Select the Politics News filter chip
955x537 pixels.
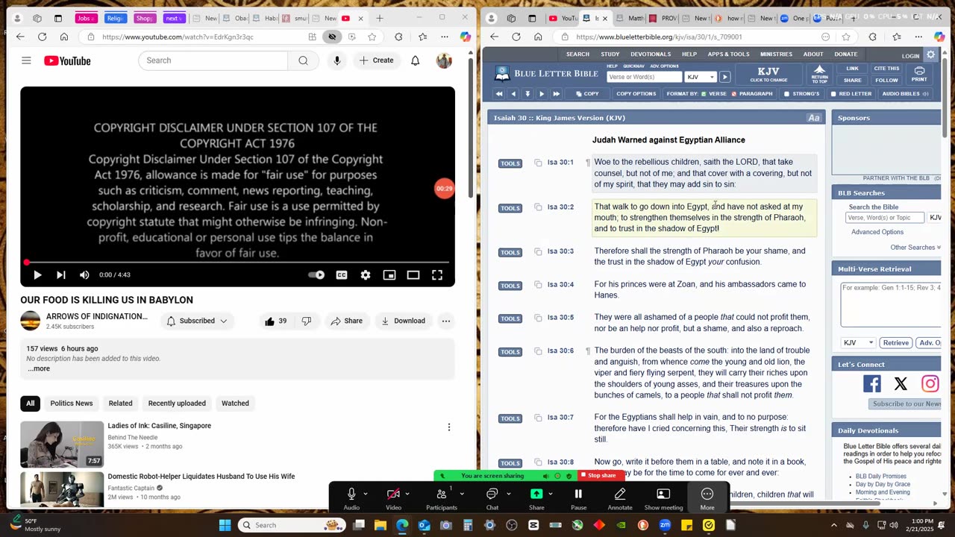pos(72,403)
